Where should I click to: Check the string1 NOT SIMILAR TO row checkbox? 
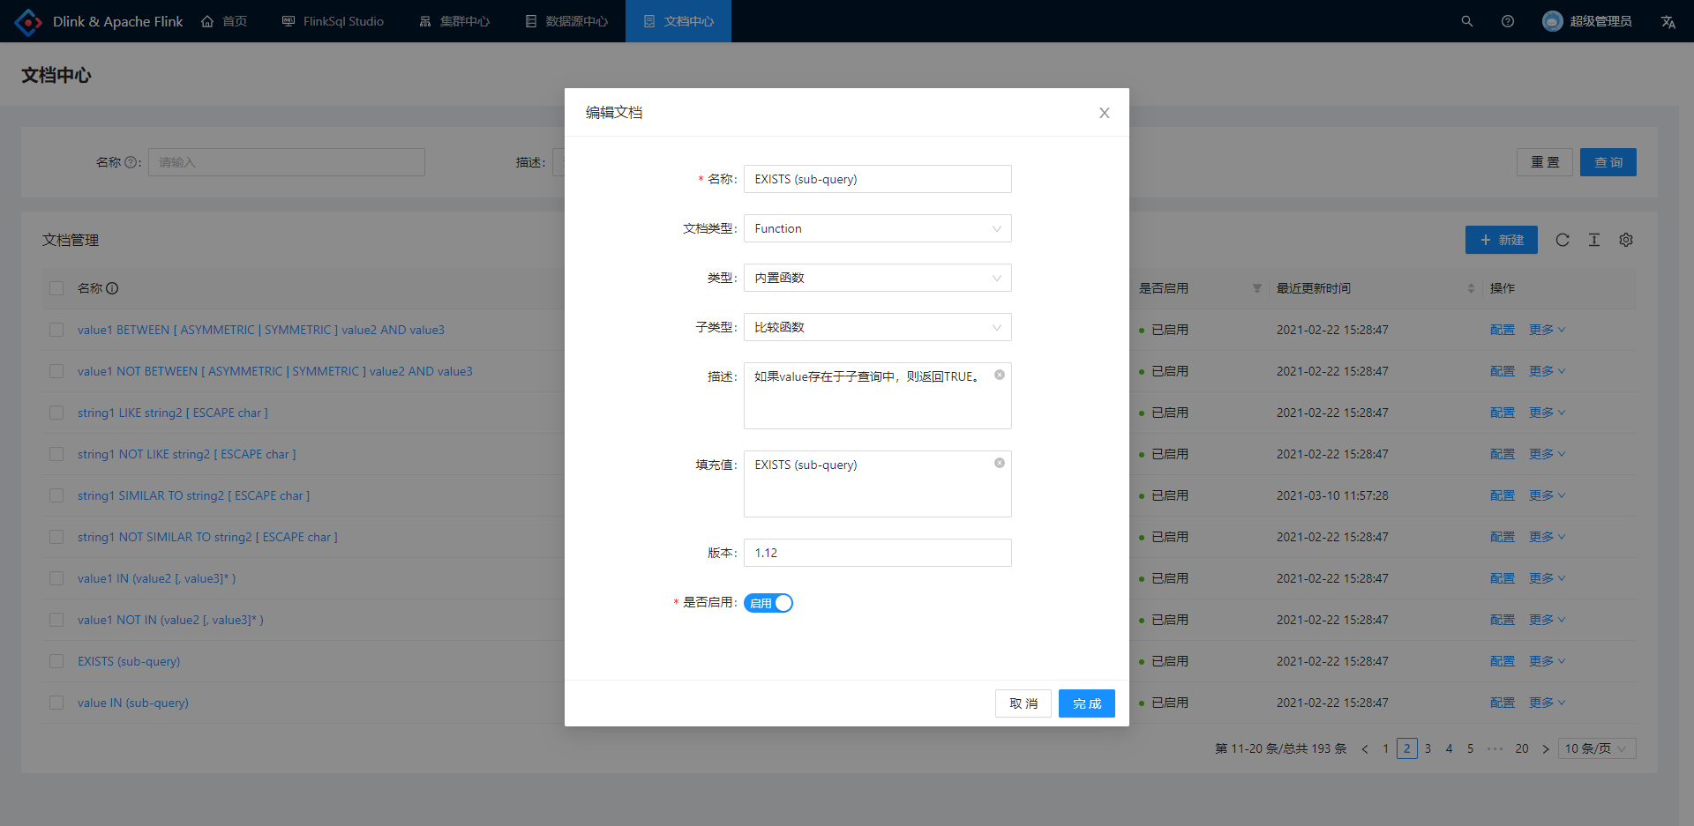point(56,537)
